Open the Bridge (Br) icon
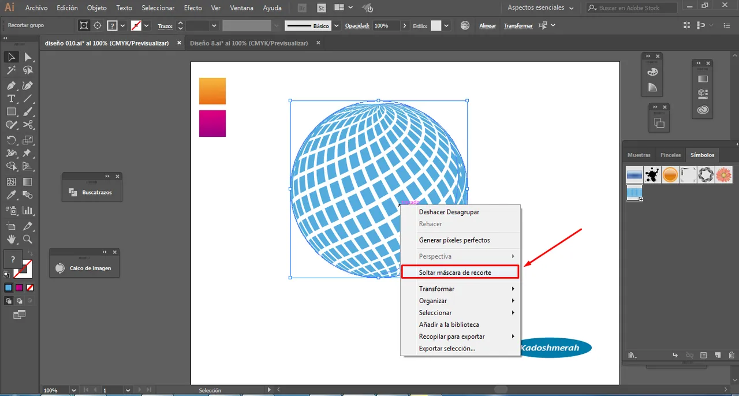739x396 pixels. [302, 8]
